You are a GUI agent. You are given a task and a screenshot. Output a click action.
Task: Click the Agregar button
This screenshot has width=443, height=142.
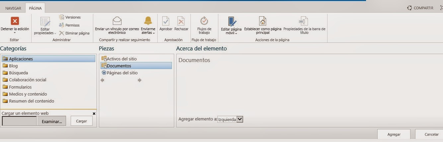[x=394, y=134]
